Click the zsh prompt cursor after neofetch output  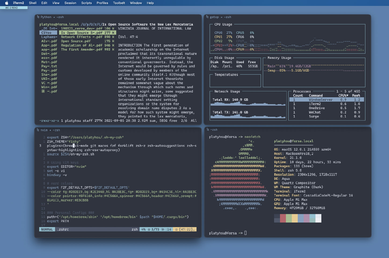pos(245,233)
